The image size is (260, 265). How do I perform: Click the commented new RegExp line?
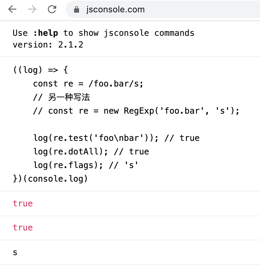pos(136,111)
